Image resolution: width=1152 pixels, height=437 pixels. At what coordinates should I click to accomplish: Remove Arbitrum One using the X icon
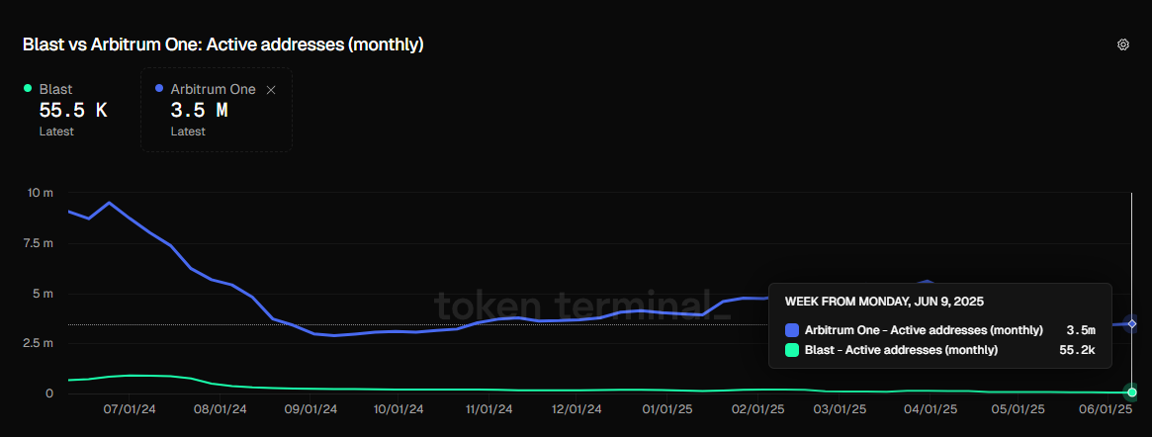(272, 90)
